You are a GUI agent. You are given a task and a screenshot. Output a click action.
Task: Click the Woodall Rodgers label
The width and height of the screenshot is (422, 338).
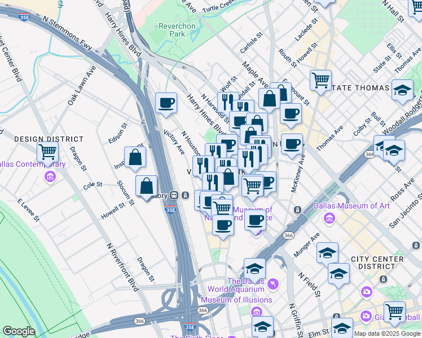(x=402, y=115)
